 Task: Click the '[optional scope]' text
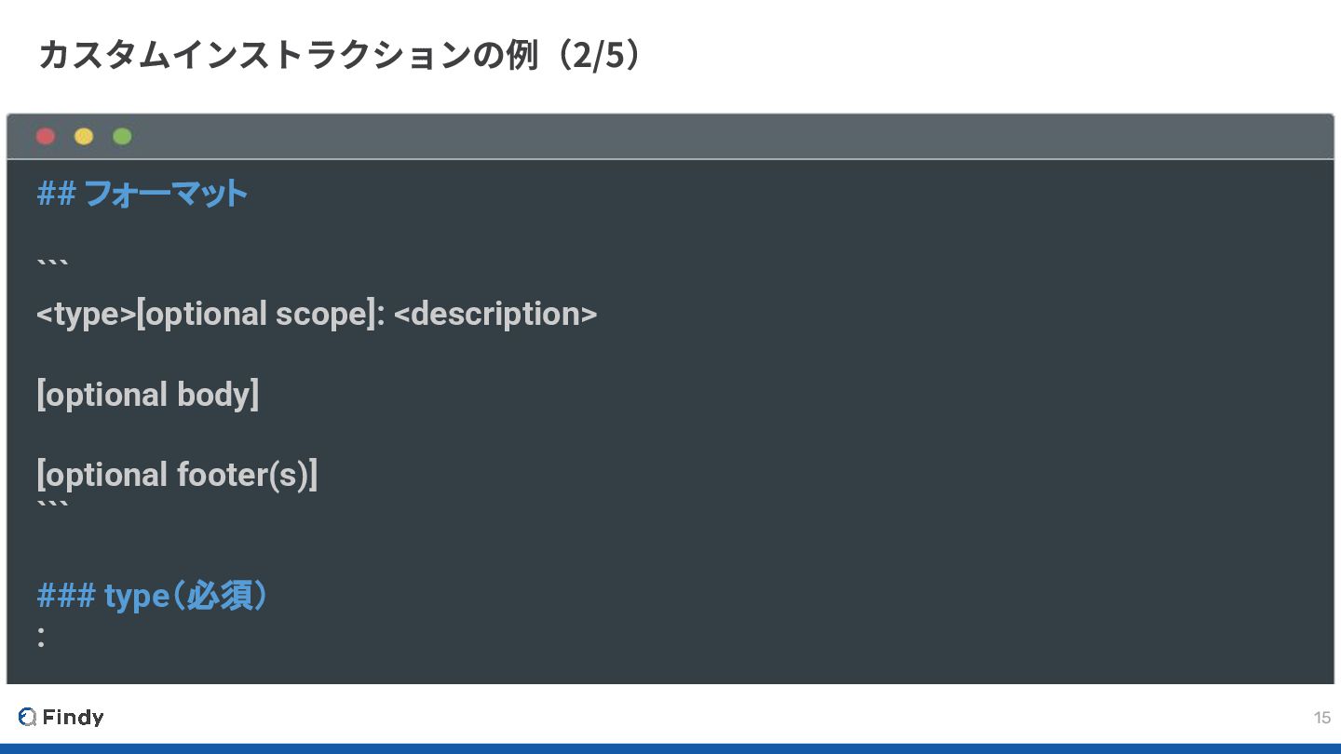[x=256, y=314]
